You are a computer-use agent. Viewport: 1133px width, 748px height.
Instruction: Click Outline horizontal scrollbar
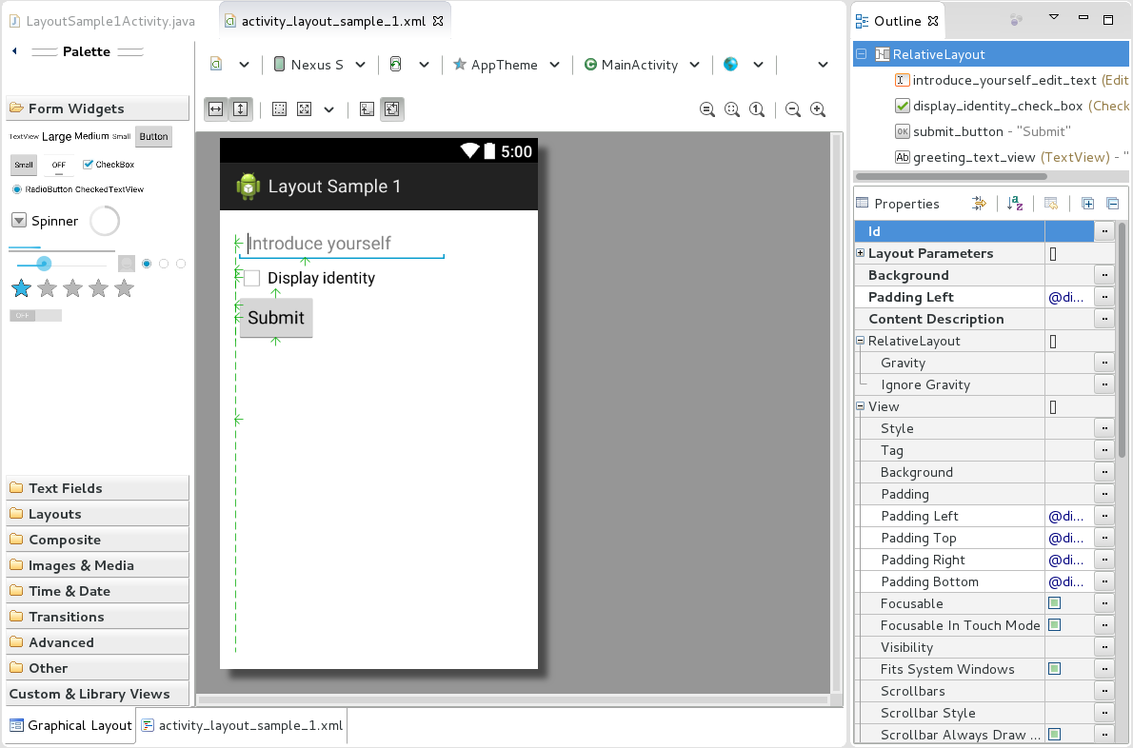tap(951, 176)
